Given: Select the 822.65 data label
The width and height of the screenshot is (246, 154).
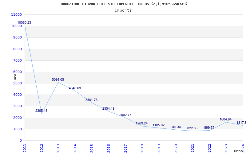Looking at the screenshot, I should [192, 128].
